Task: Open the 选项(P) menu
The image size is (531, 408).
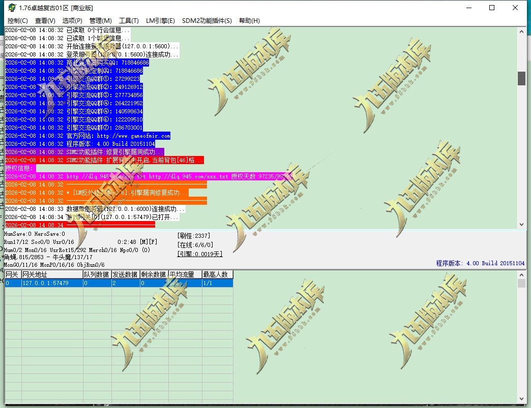Action: coord(72,21)
